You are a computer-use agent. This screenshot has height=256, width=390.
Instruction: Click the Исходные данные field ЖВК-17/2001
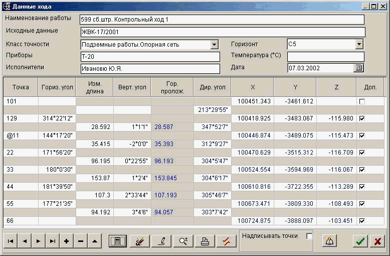point(223,32)
